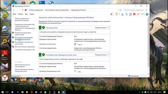
Task: Click Панель управления breadcrumb
Action: (36, 10)
